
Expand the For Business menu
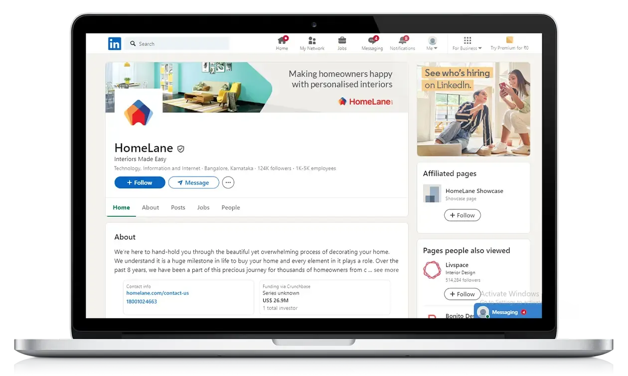pos(467,44)
